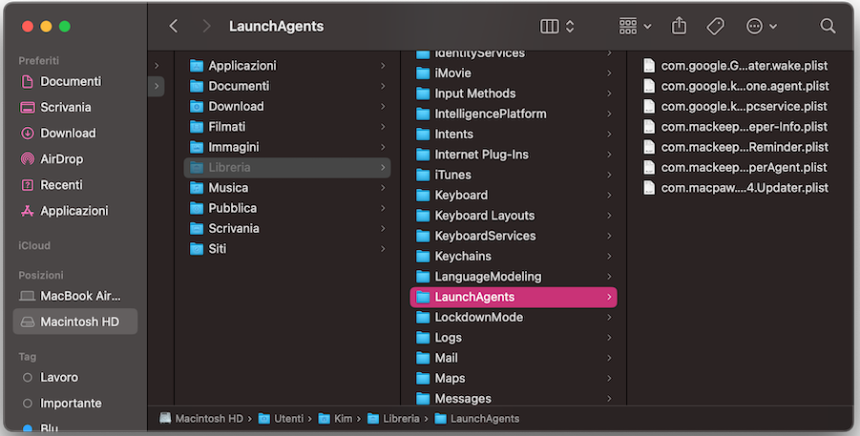Open the LockdownMode folder

pos(514,317)
